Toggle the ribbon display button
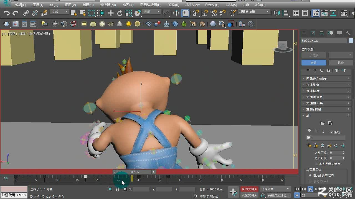Viewport: 355px width, 199px height. pos(316,13)
